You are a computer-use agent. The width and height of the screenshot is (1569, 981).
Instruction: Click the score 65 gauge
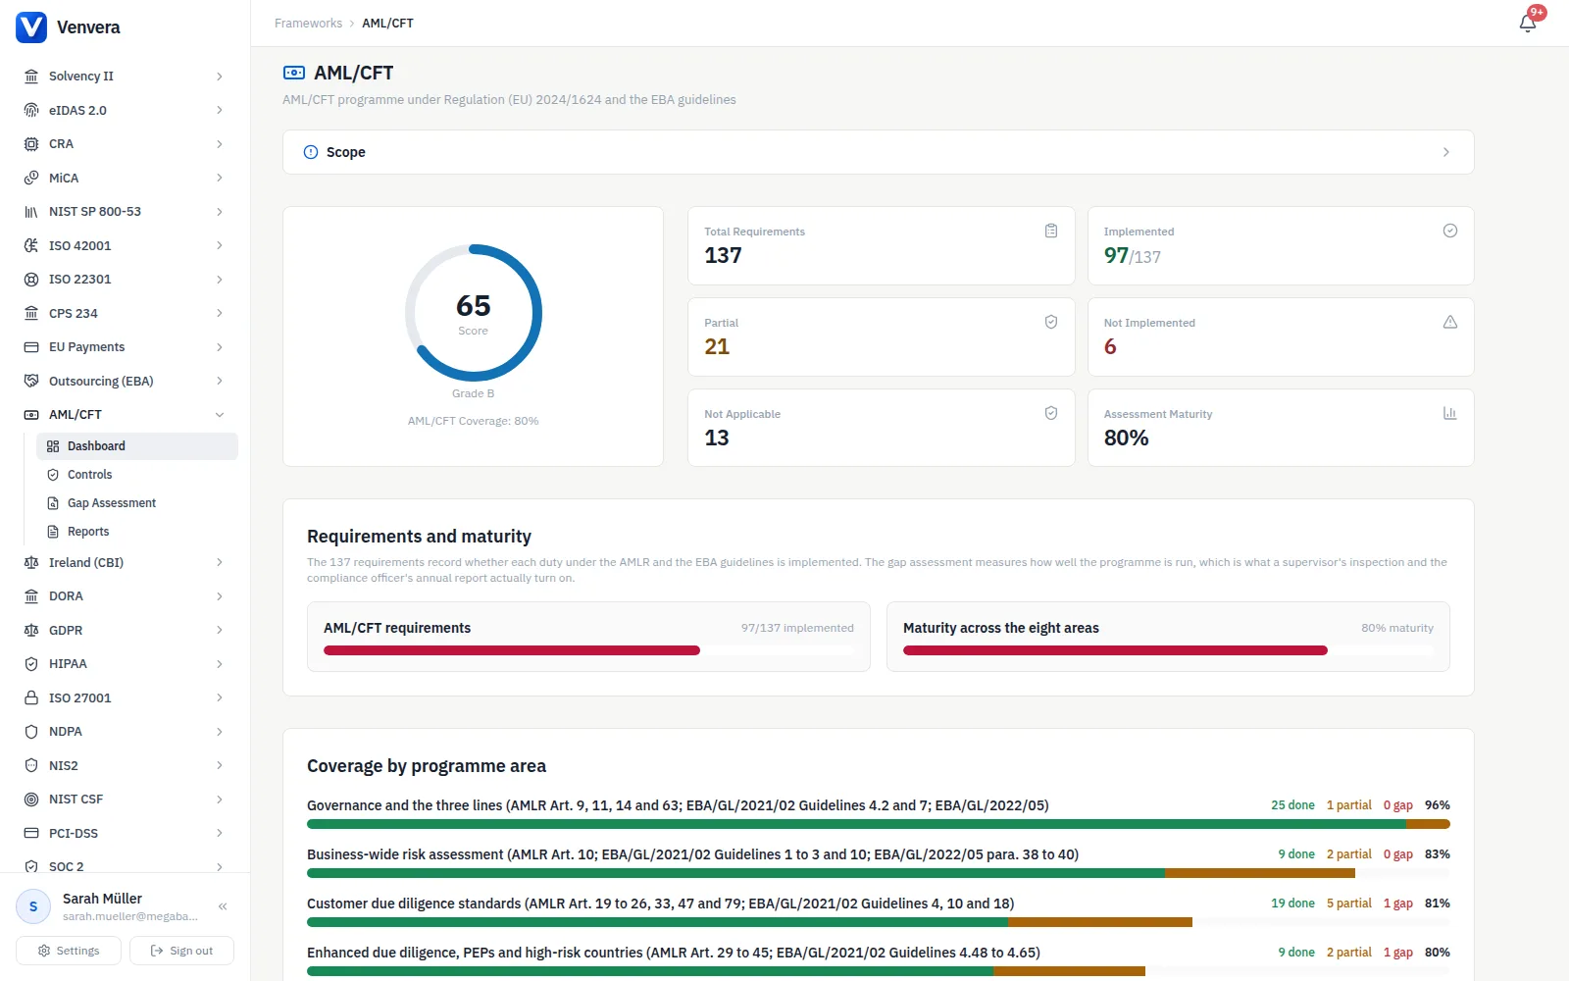click(473, 313)
